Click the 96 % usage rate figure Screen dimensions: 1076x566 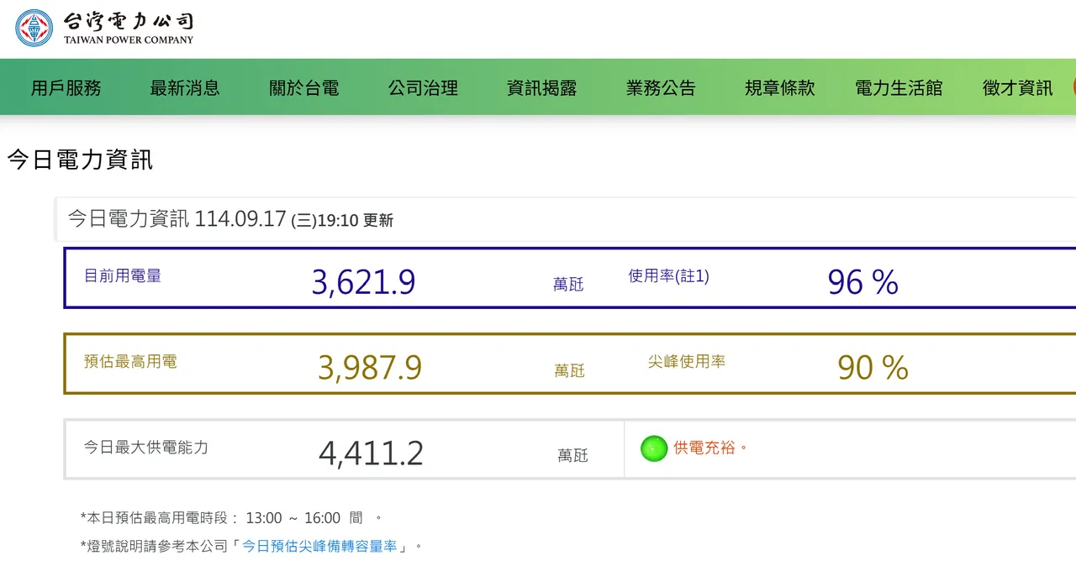(x=863, y=283)
